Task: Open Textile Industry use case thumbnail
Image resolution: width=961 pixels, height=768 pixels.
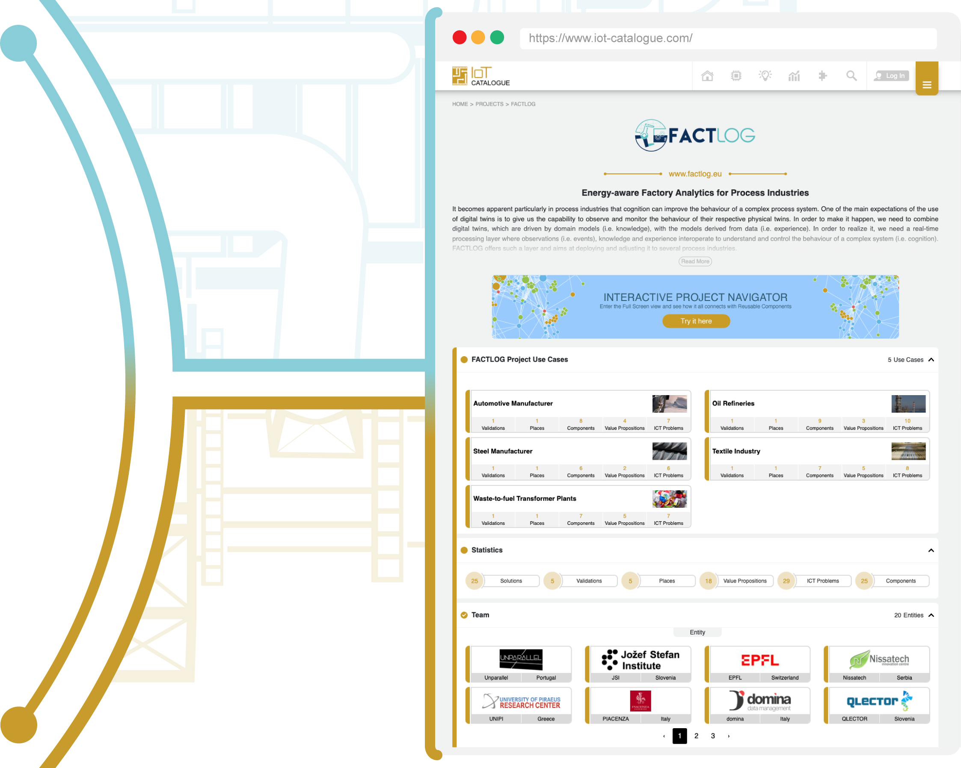Action: click(908, 451)
